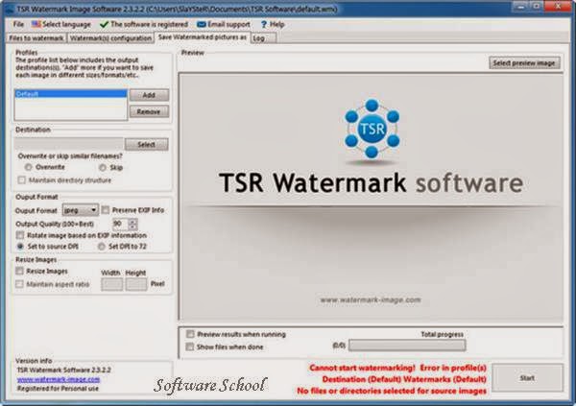The width and height of the screenshot is (576, 406).
Task: Close the TSR Watermark window
Action: tap(558, 7)
